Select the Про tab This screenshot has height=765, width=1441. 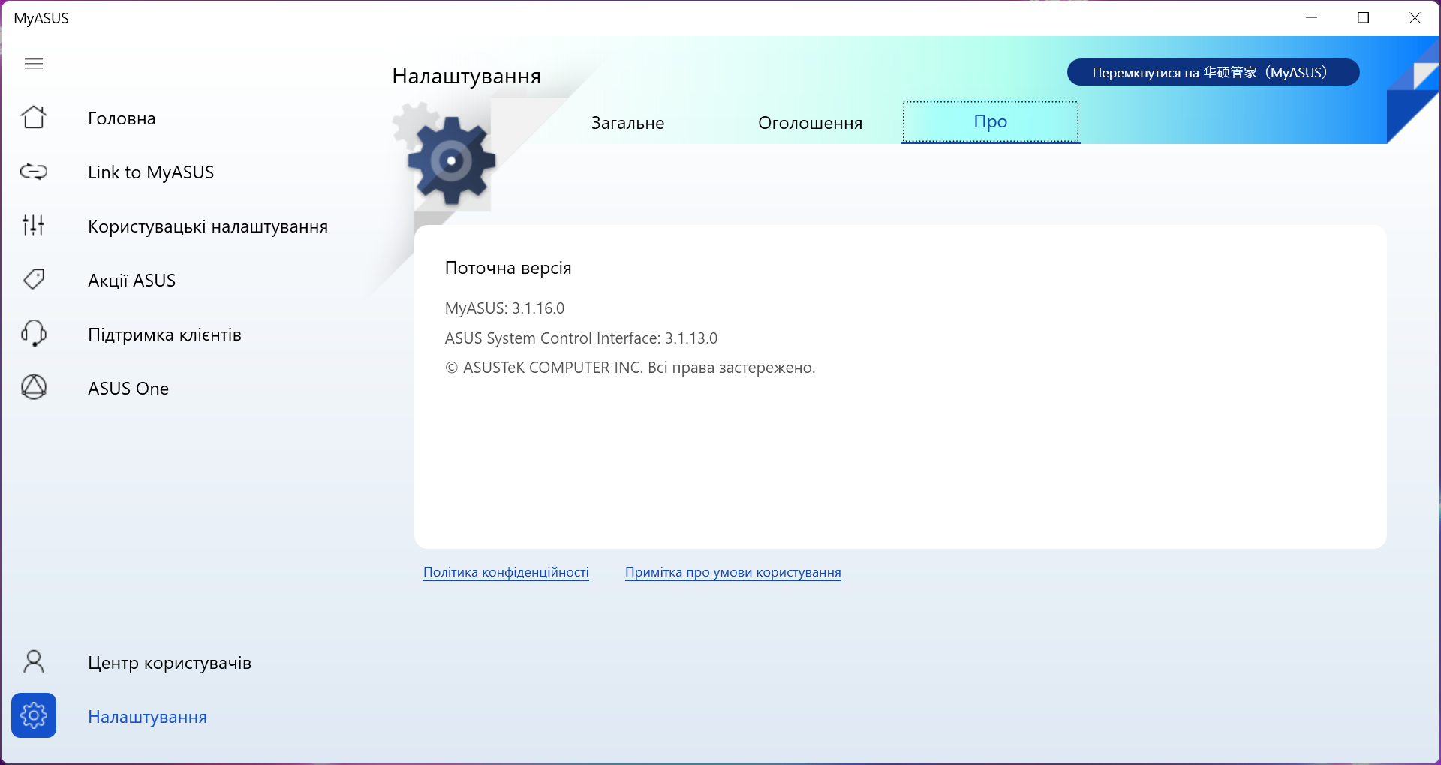point(991,121)
